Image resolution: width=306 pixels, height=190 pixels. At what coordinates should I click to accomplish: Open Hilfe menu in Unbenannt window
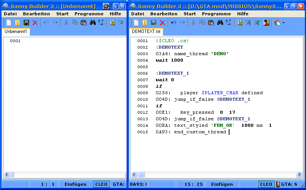[116, 14]
